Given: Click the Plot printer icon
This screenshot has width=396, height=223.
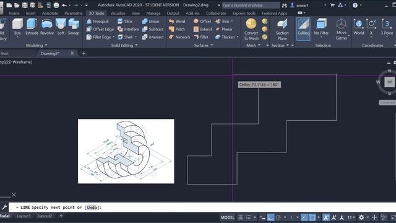Looking at the screenshot, I should (56, 5).
